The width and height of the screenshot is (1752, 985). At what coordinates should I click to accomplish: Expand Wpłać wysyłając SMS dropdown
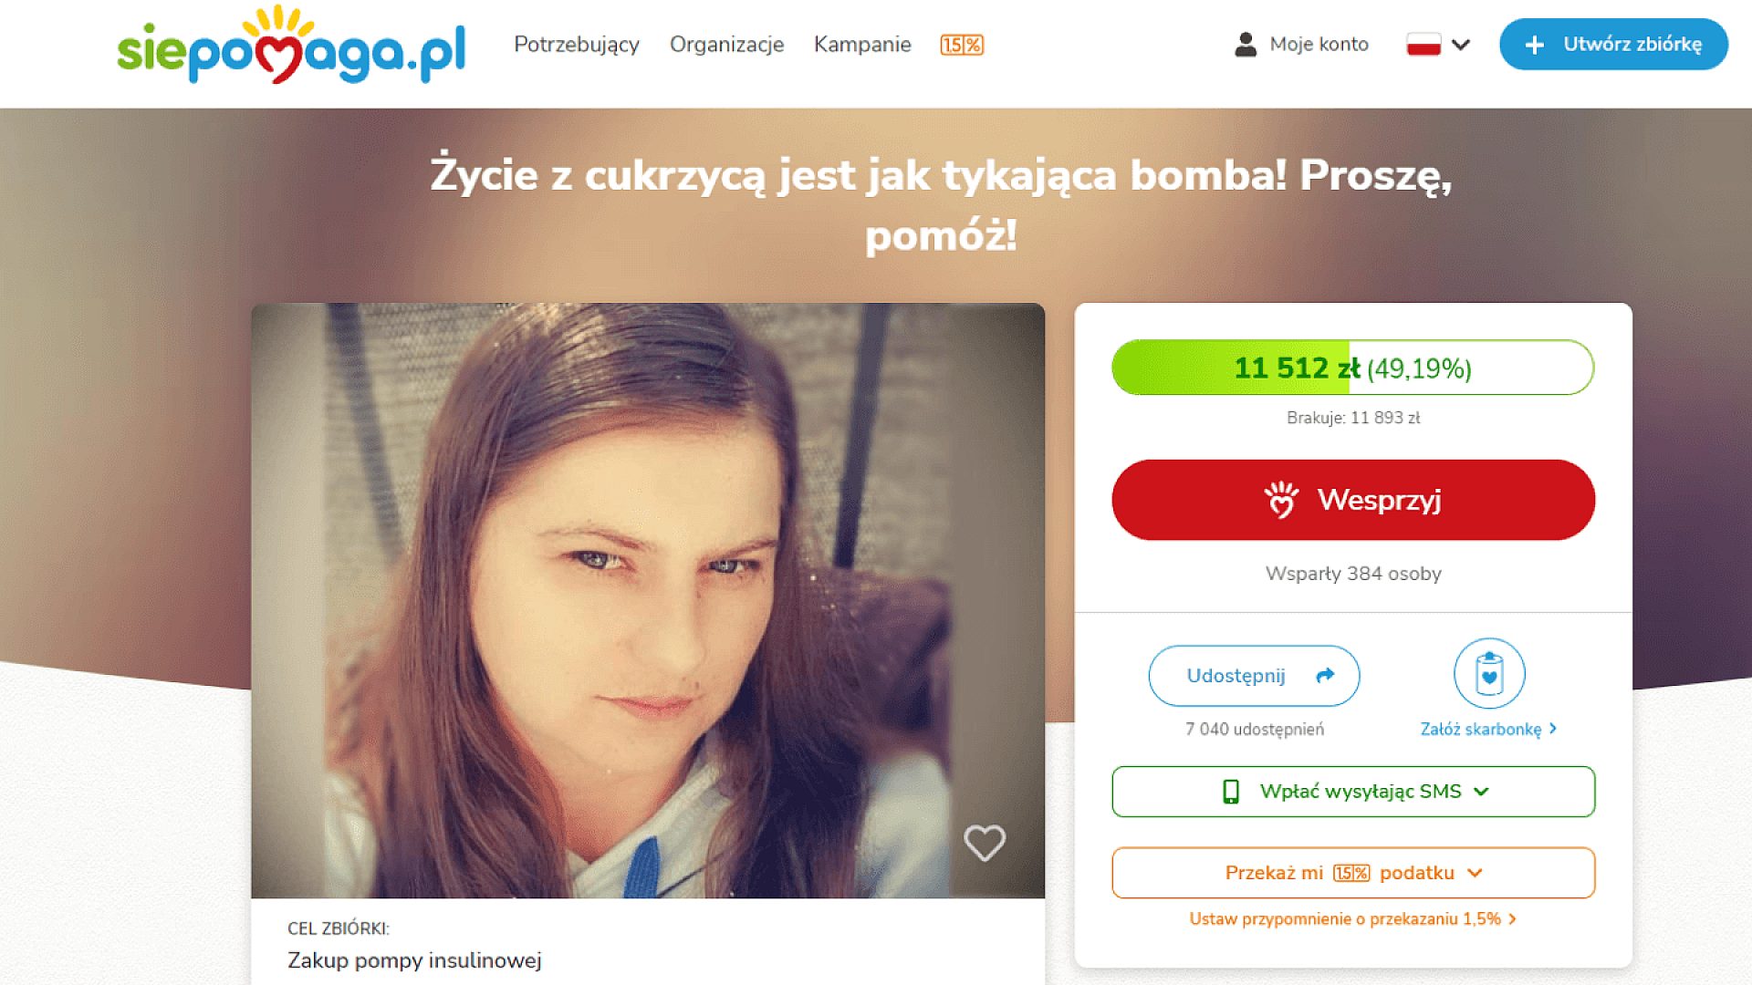coord(1353,792)
